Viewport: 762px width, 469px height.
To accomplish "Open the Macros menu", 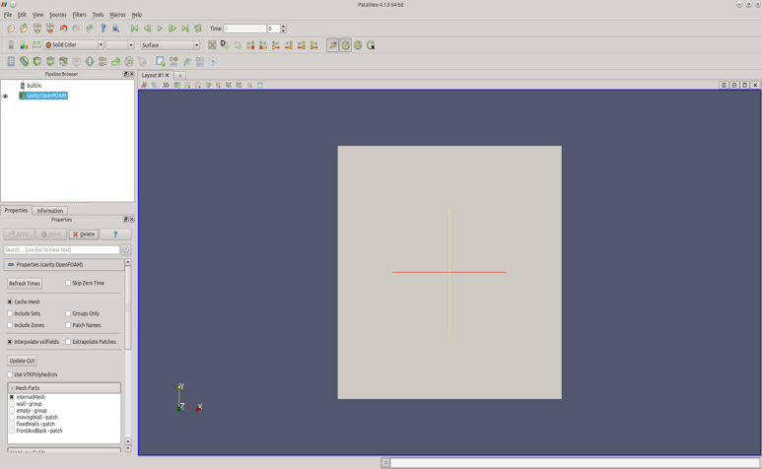I will point(117,15).
